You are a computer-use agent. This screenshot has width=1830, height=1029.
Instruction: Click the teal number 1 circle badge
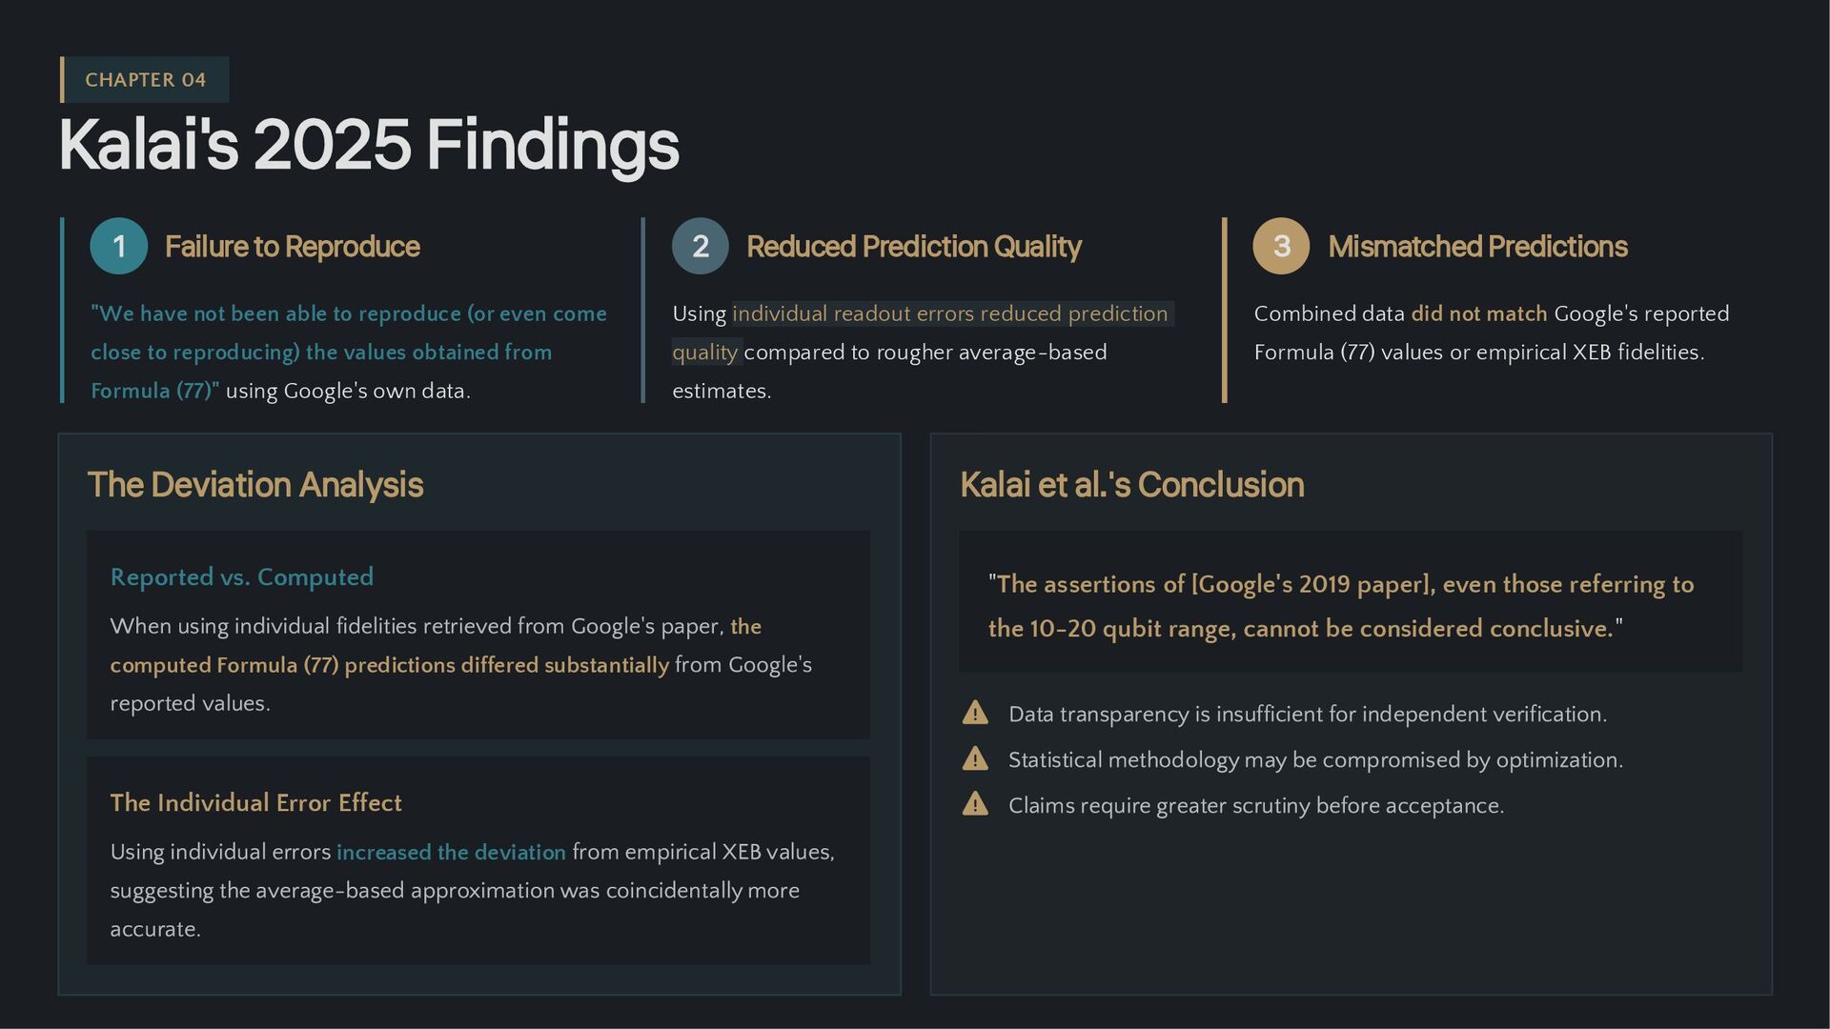pos(119,247)
